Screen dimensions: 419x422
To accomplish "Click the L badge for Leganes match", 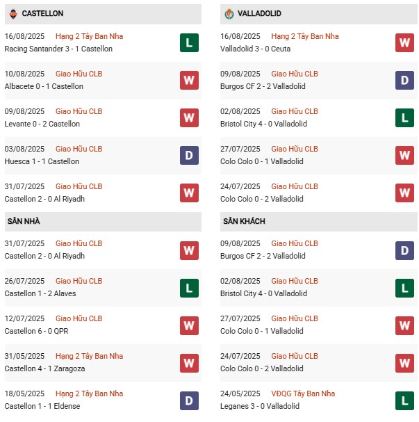I will 404,400.
